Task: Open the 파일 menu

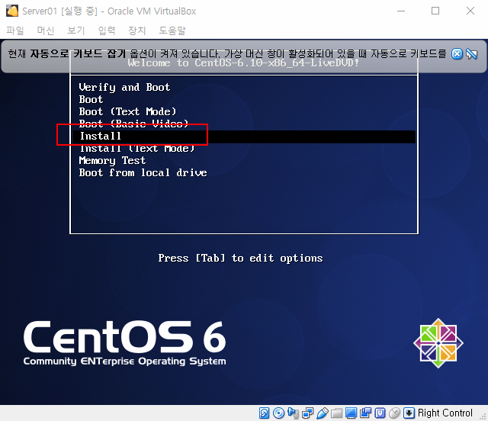Action: tap(15, 31)
